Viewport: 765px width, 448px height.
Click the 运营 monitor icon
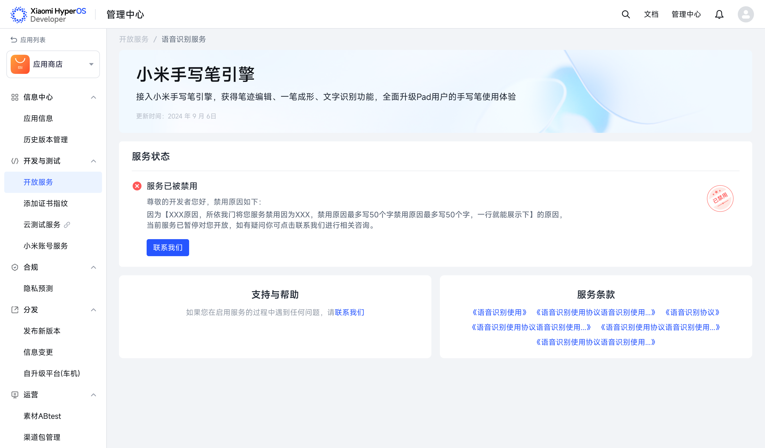click(x=15, y=395)
